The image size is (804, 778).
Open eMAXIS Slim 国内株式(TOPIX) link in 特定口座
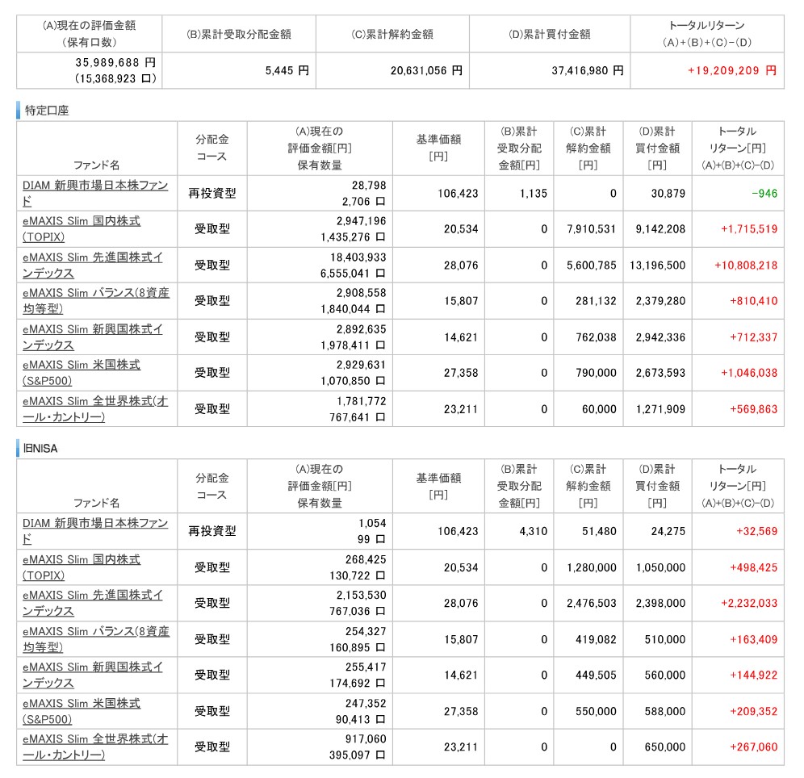click(82, 228)
